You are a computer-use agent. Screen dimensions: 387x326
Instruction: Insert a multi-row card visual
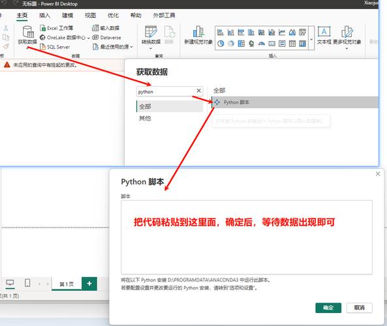click(282, 44)
